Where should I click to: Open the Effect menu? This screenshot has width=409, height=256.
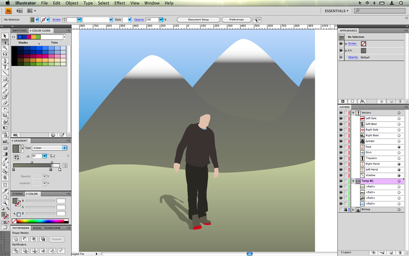(x=120, y=3)
